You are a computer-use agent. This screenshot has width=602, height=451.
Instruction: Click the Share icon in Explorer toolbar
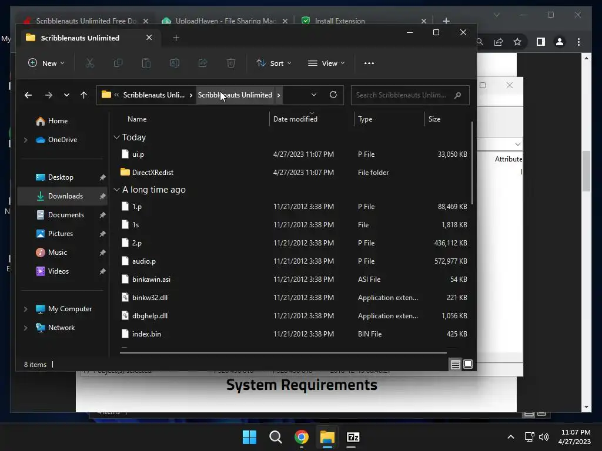pos(203,63)
